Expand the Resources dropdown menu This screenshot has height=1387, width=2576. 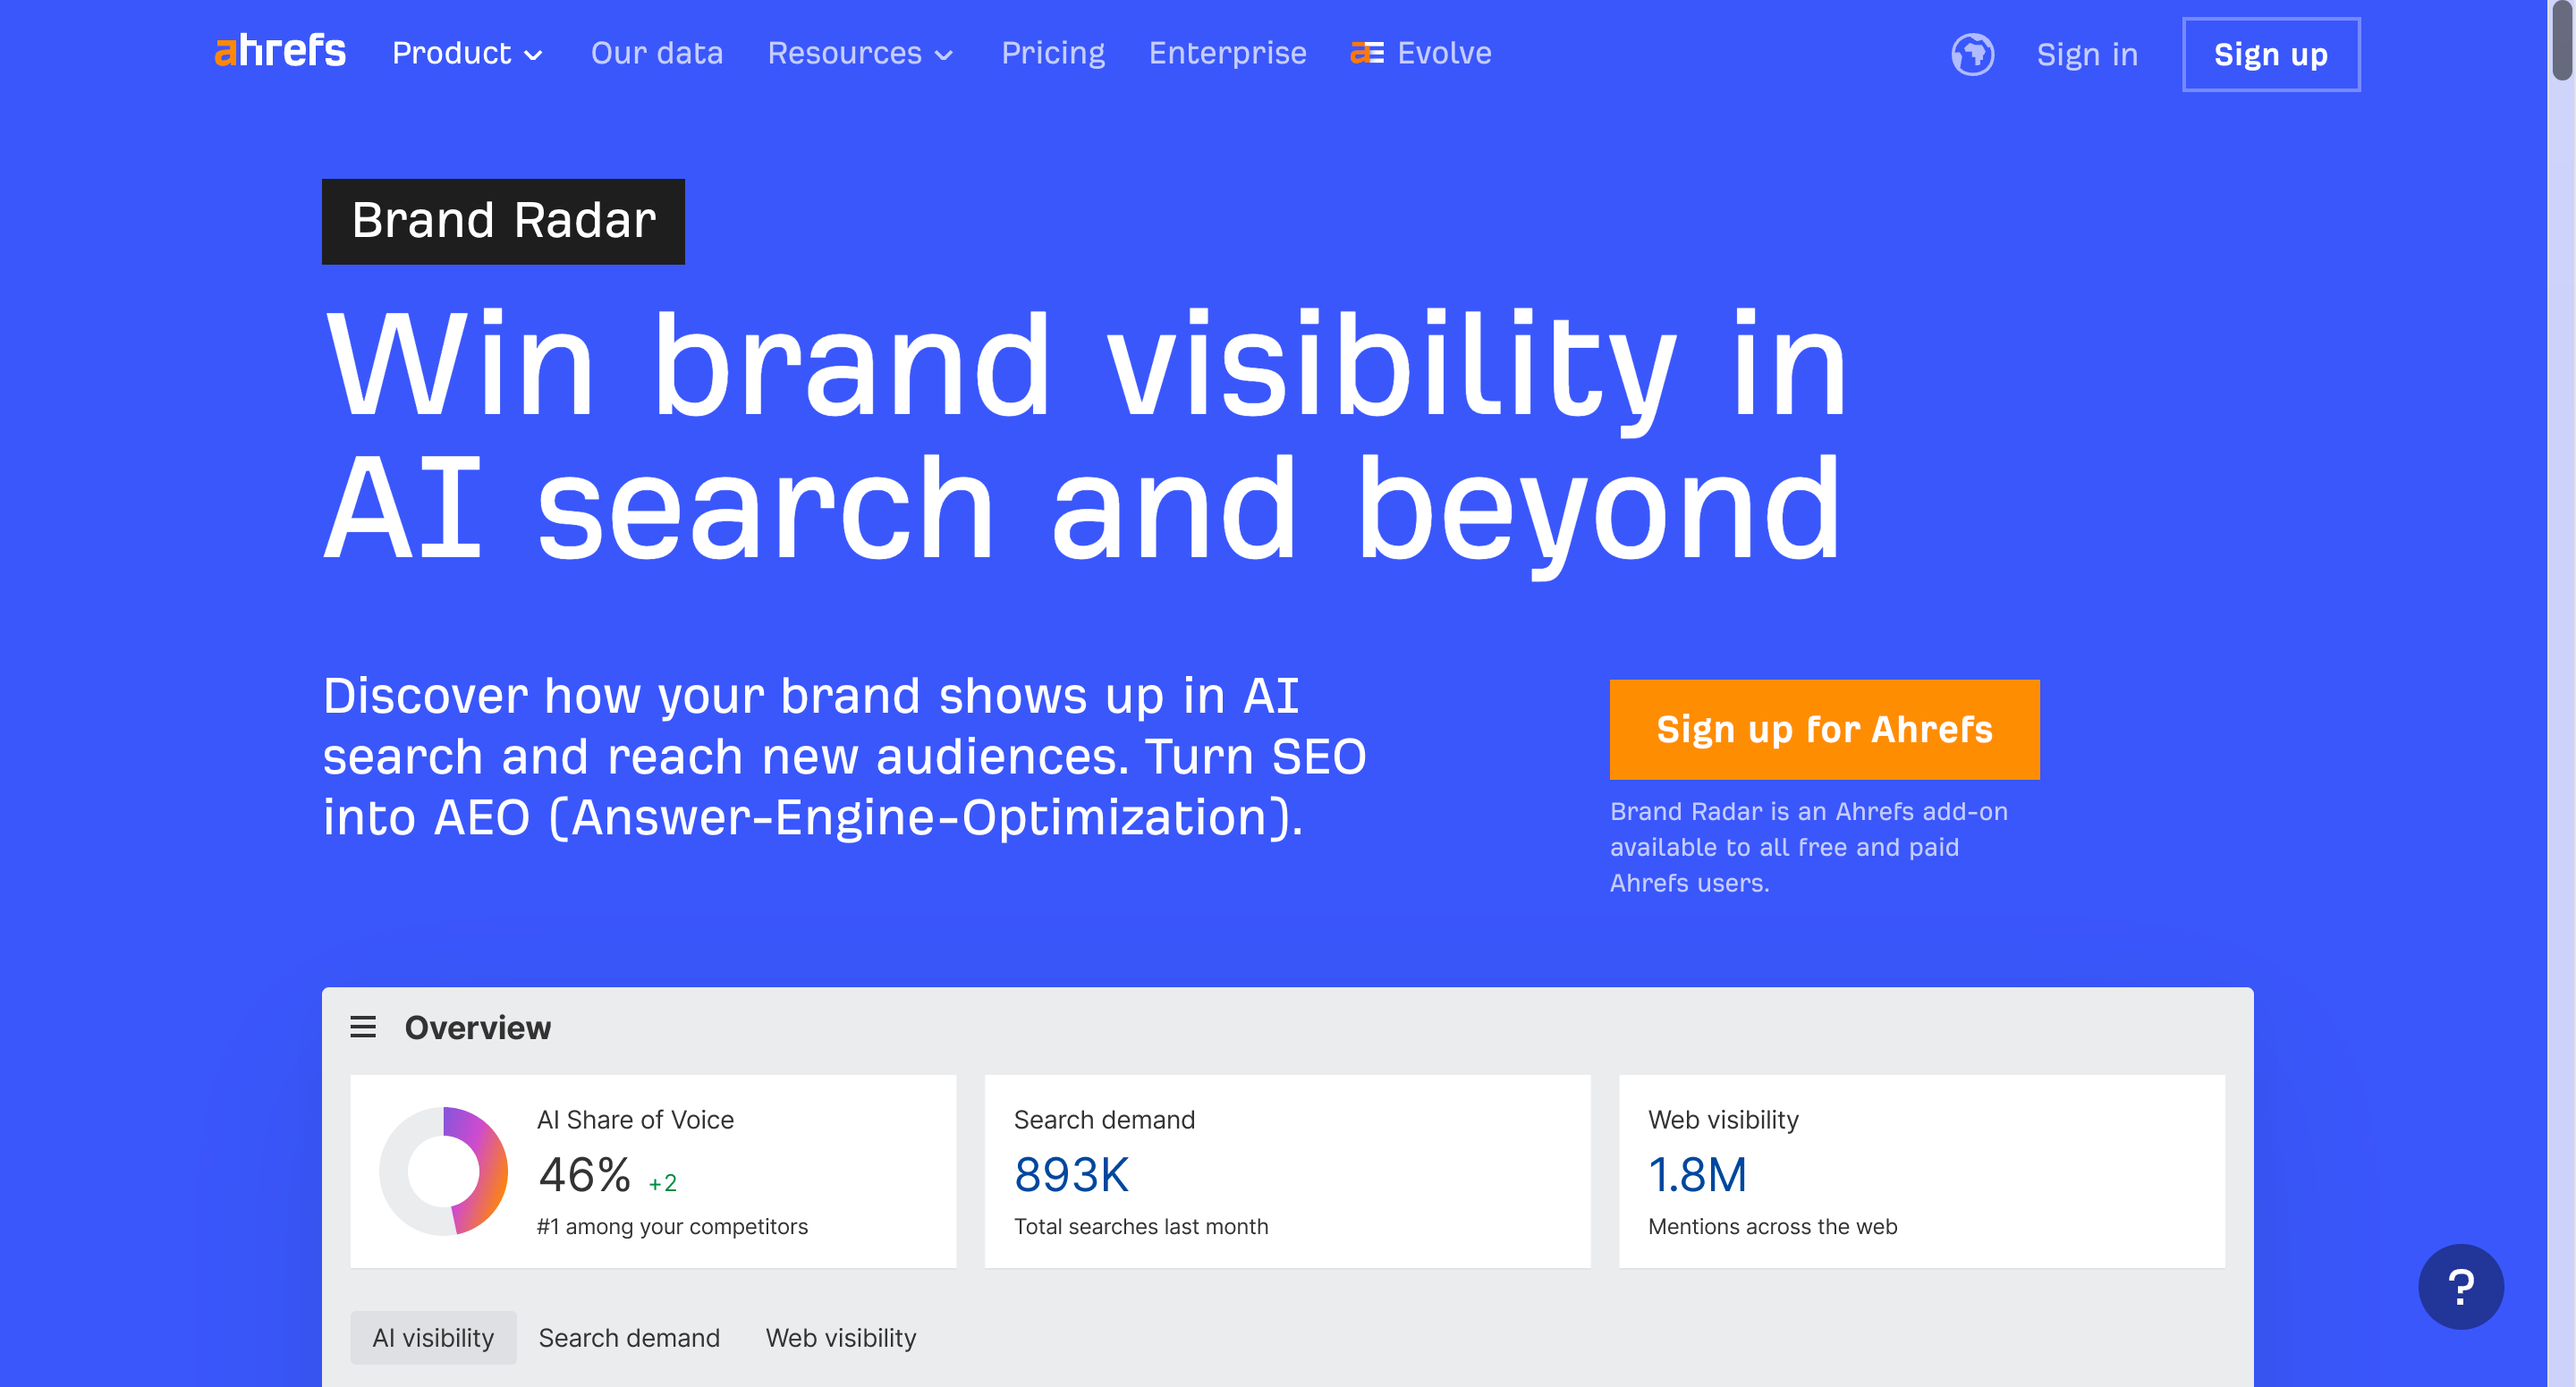coord(860,53)
